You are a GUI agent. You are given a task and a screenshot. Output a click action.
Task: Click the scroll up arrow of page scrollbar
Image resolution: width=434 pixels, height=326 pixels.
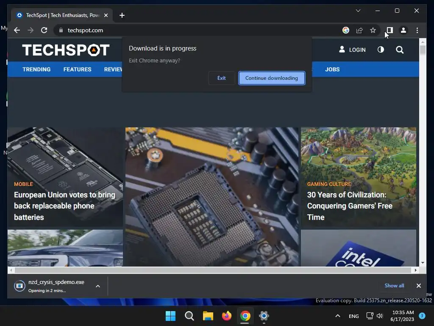coord(423,42)
